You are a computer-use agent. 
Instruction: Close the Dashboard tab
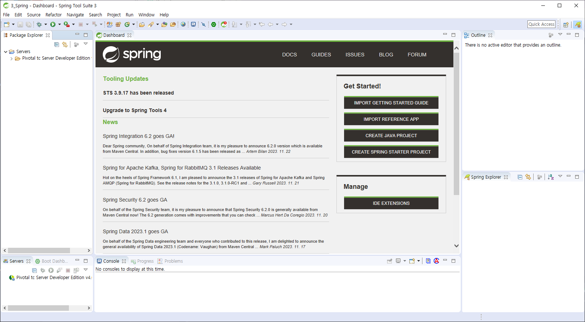(x=129, y=35)
